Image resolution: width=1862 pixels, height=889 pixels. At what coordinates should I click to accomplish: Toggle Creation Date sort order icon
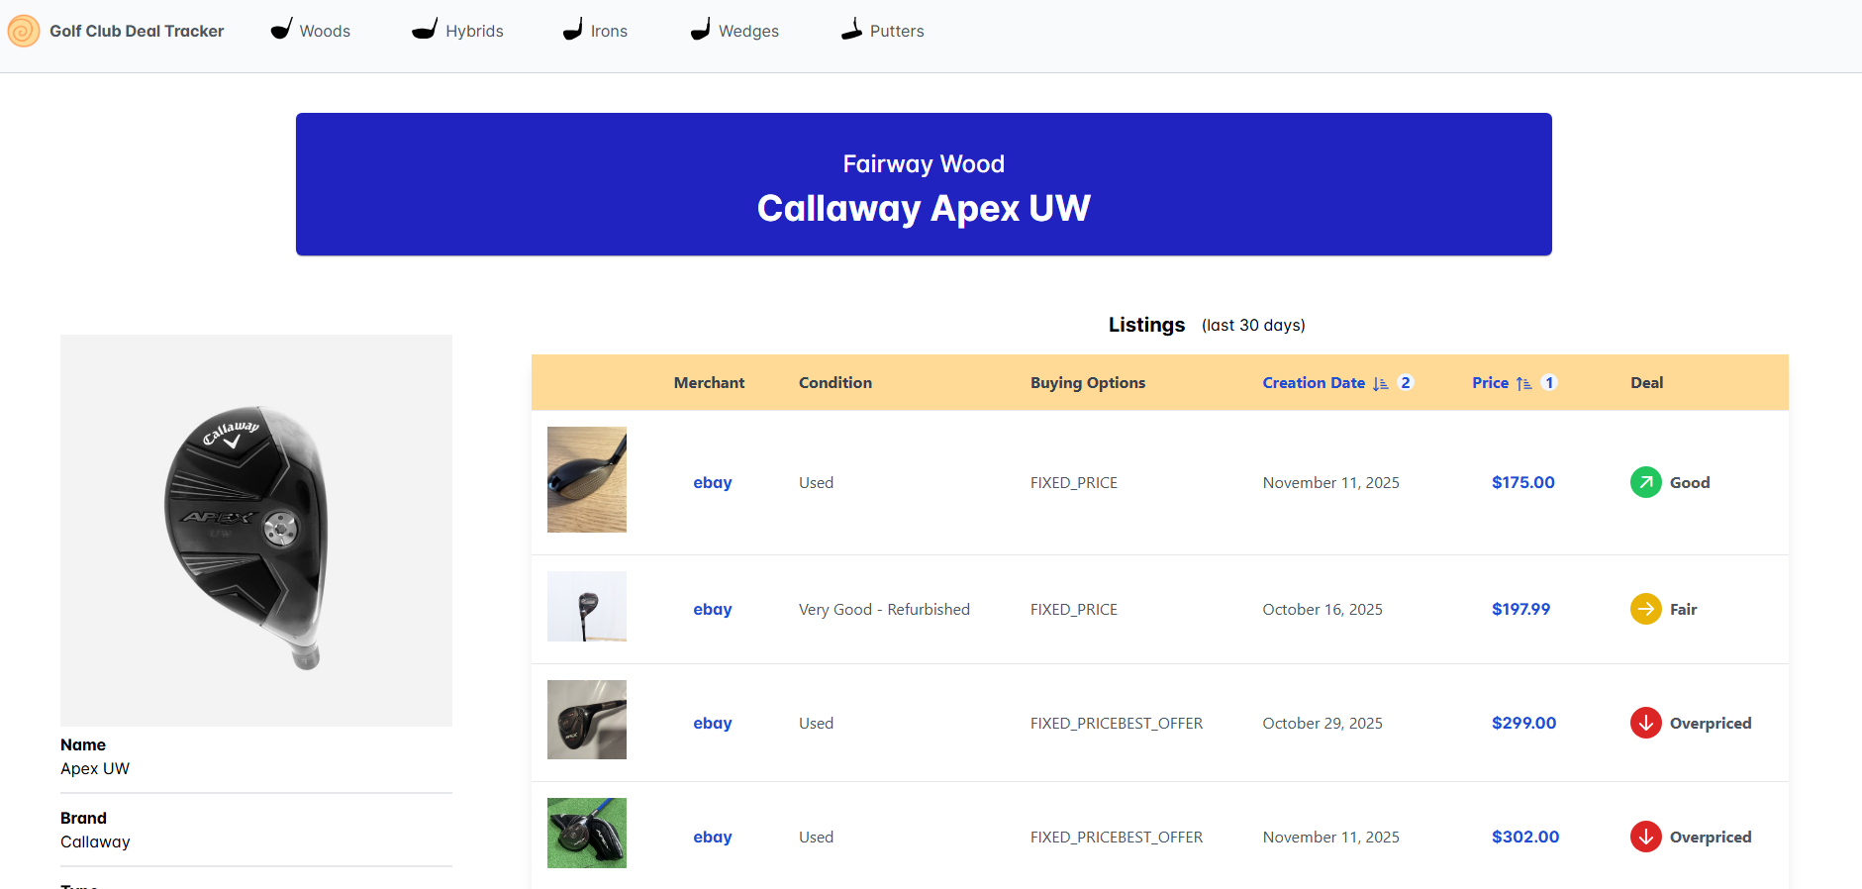pos(1381,383)
